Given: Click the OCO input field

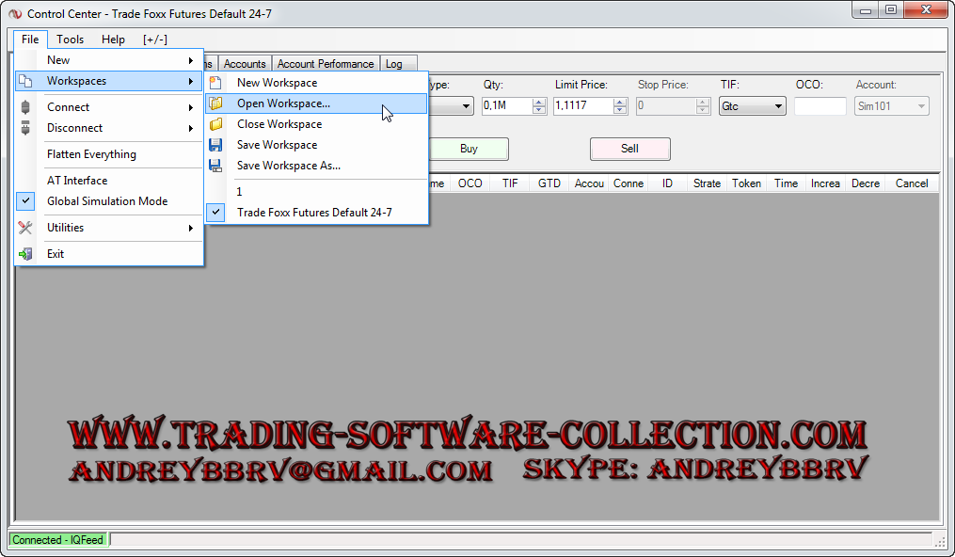Looking at the screenshot, I should pos(820,106).
